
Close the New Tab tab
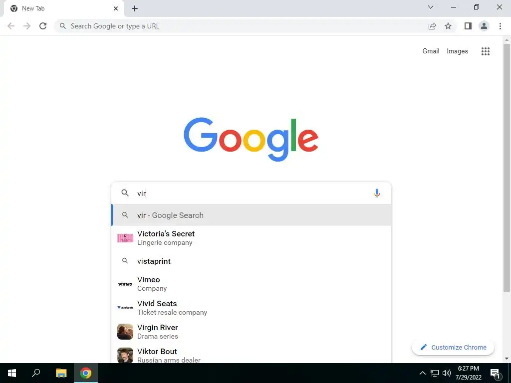[116, 8]
